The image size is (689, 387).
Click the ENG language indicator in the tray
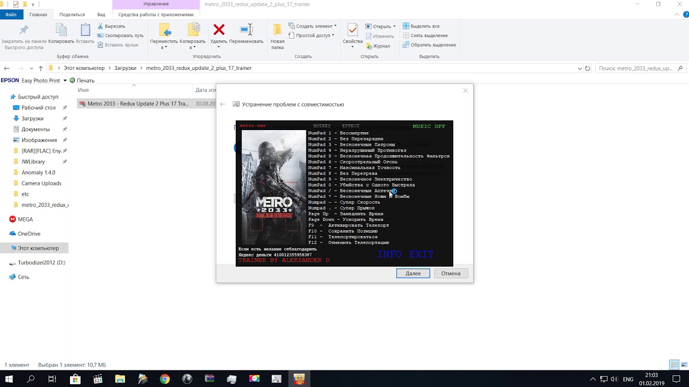pos(628,379)
